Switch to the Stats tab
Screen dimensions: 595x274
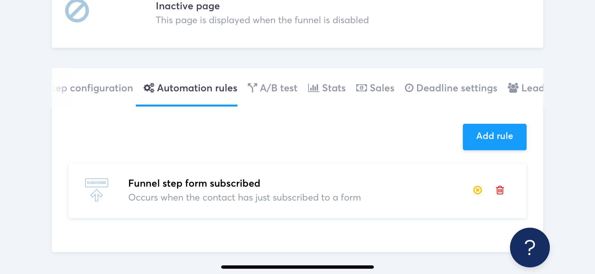[x=334, y=88]
